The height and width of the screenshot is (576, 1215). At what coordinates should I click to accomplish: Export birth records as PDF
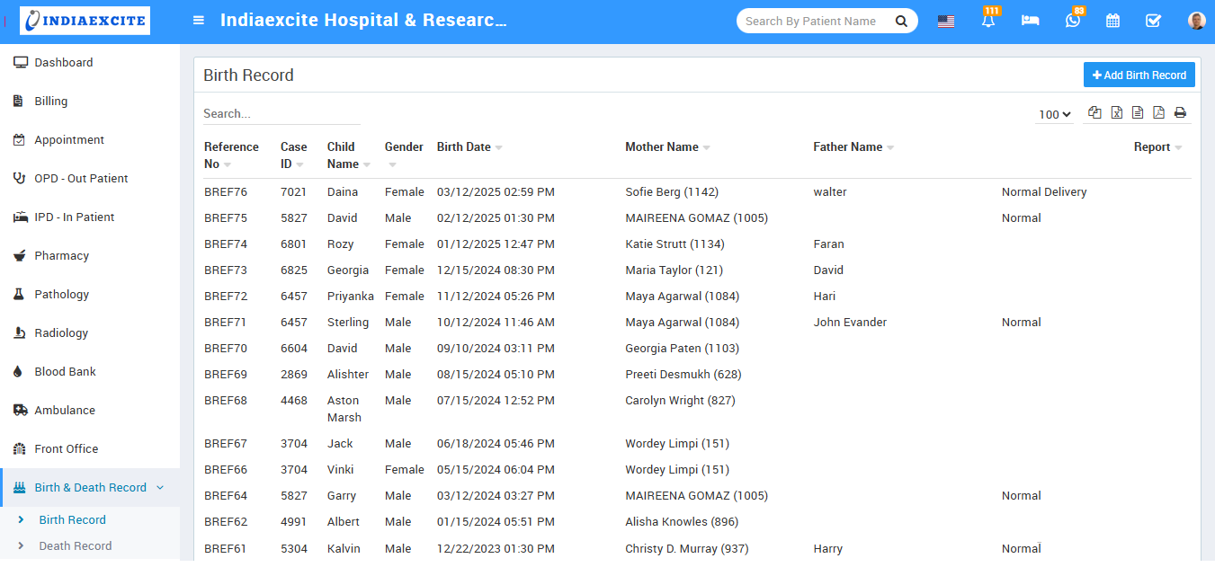(1158, 112)
